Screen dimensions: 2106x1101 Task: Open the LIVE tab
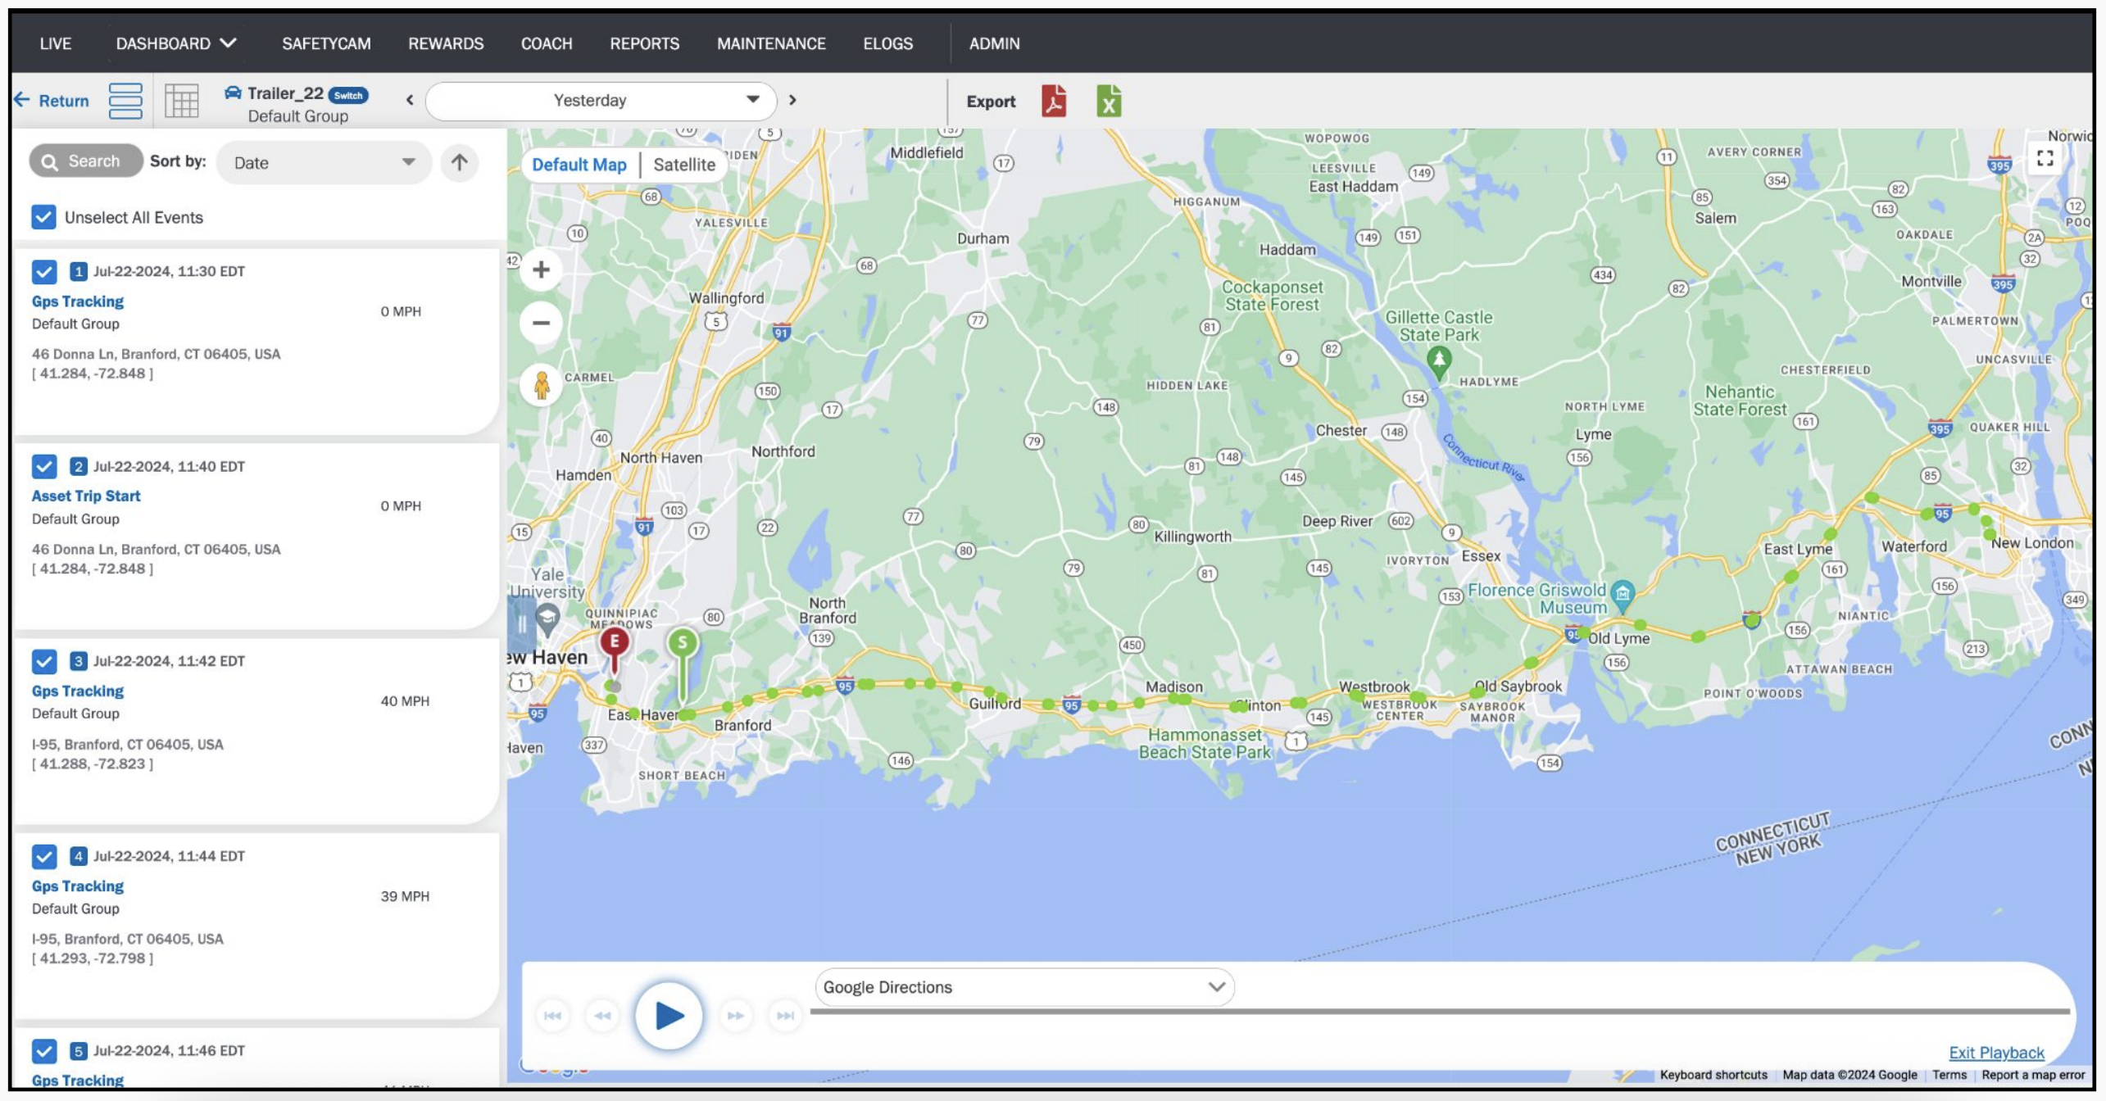click(56, 43)
